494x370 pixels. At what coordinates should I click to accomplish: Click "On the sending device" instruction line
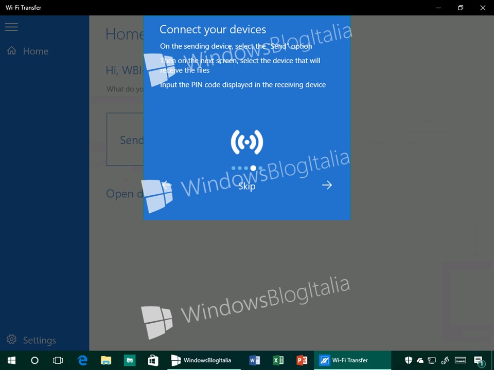(236, 46)
